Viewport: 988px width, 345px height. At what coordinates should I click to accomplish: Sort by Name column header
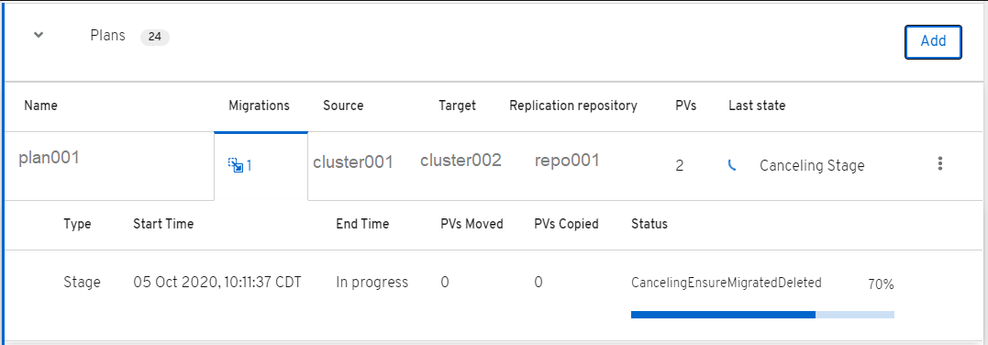tap(41, 106)
